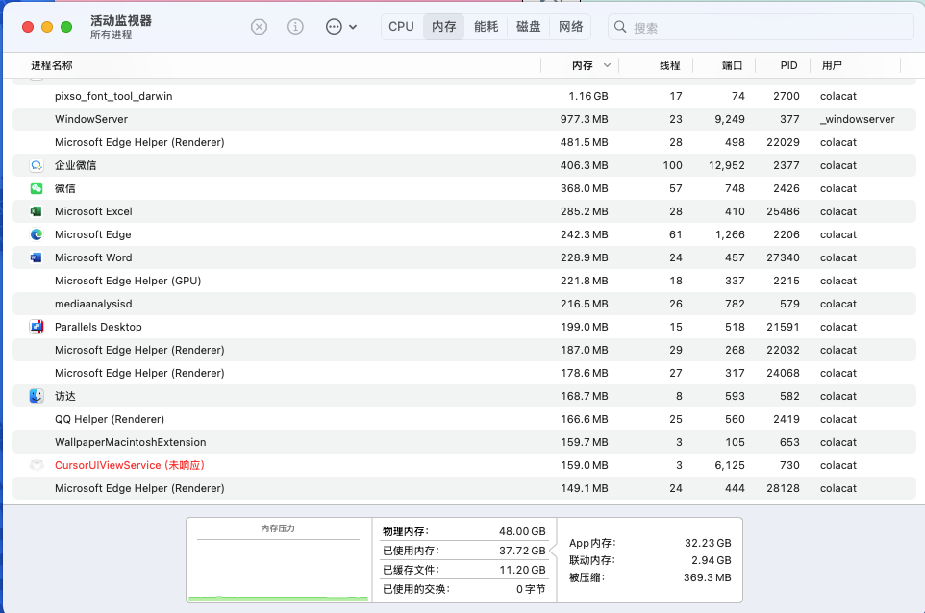
Task: Sort by PID column header
Action: pos(788,65)
